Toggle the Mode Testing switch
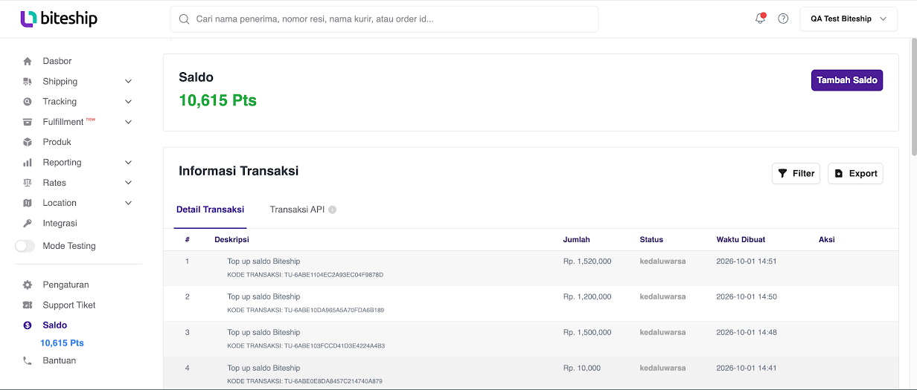The height and width of the screenshot is (390, 917). (25, 246)
